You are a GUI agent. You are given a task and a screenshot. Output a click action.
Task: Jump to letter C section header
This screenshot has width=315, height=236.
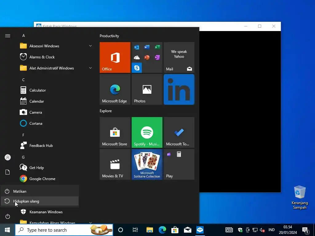(x=23, y=80)
